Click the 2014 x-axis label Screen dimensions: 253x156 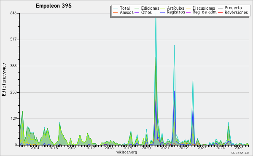[35, 148]
